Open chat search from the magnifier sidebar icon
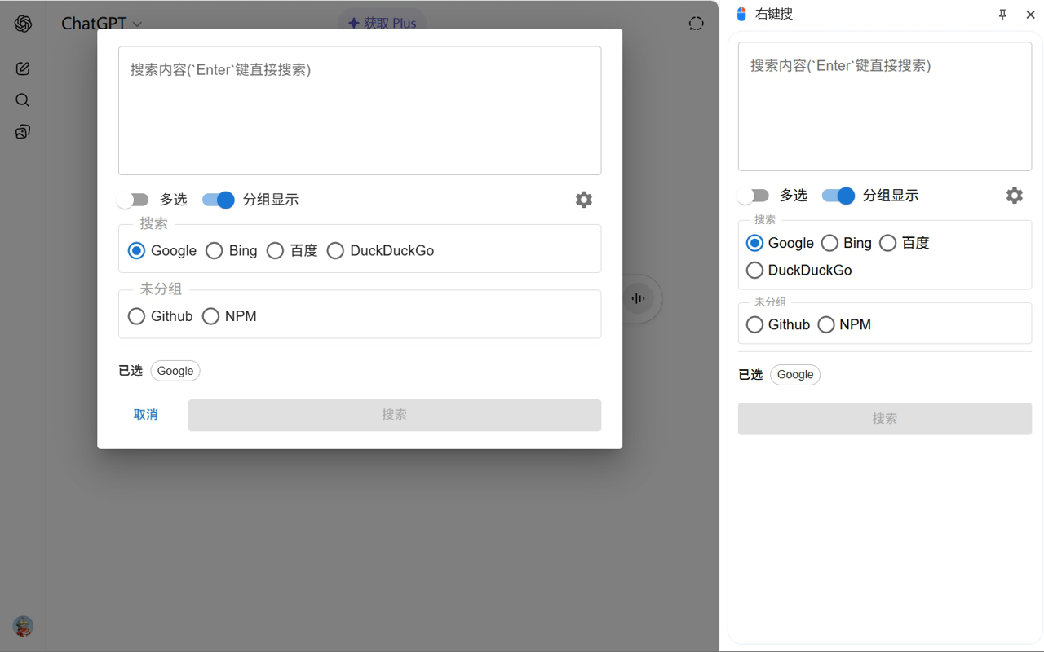The height and width of the screenshot is (652, 1044). click(x=23, y=100)
